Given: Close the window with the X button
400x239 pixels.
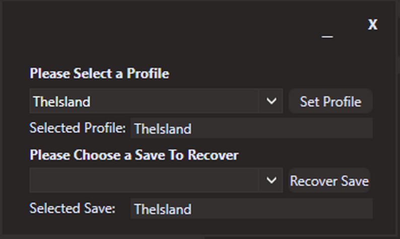Looking at the screenshot, I should [372, 25].
